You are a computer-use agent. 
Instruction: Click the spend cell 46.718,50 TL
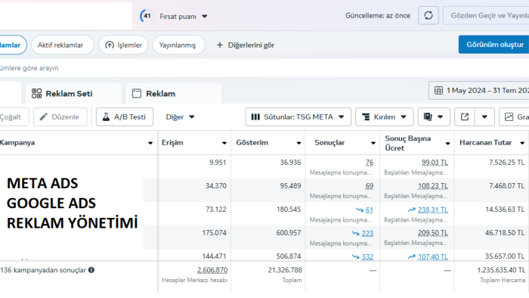coord(505,233)
